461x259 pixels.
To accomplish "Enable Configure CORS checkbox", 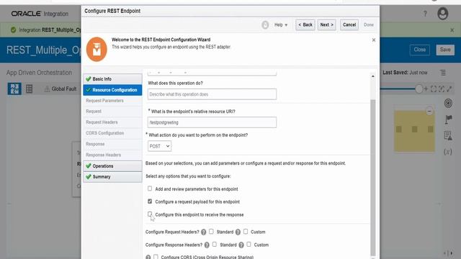I will pos(156,257).
